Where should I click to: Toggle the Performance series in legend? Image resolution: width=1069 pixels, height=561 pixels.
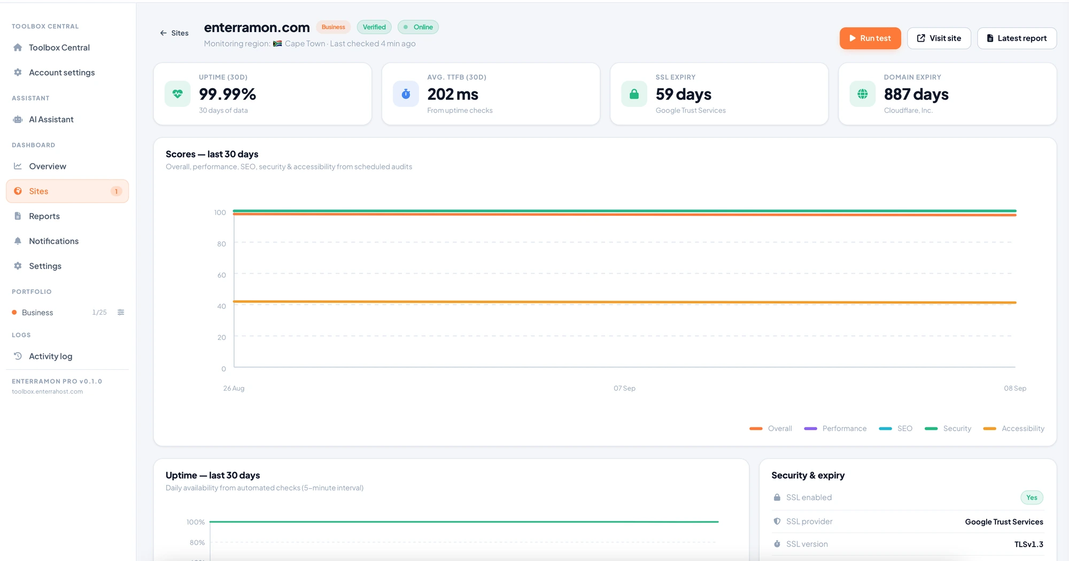pyautogui.click(x=835, y=428)
